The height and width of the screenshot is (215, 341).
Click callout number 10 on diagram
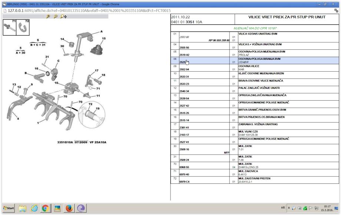click(x=56, y=83)
